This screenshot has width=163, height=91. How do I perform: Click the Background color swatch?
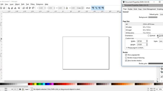[x=153, y=17]
